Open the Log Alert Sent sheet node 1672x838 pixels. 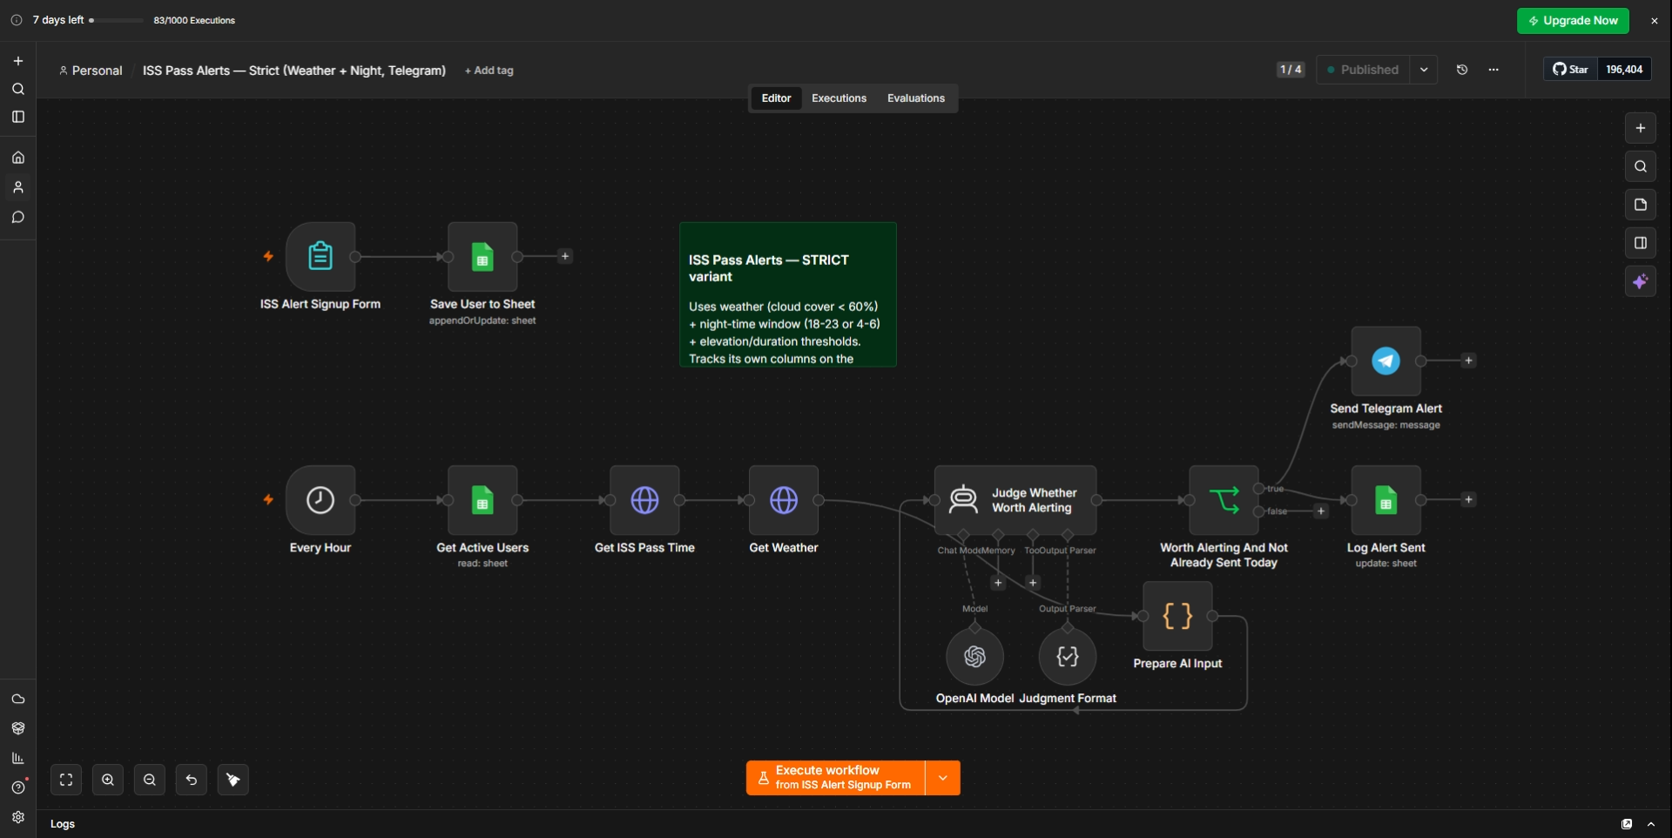point(1385,500)
